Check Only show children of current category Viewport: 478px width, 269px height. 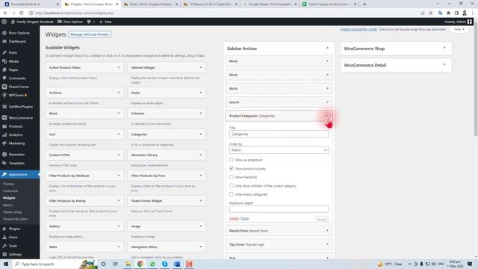point(231,186)
